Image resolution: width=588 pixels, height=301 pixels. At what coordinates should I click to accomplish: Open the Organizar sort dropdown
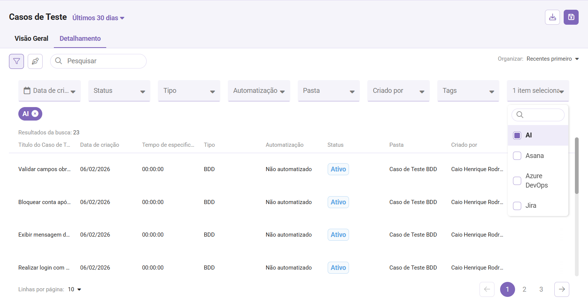[552, 59]
